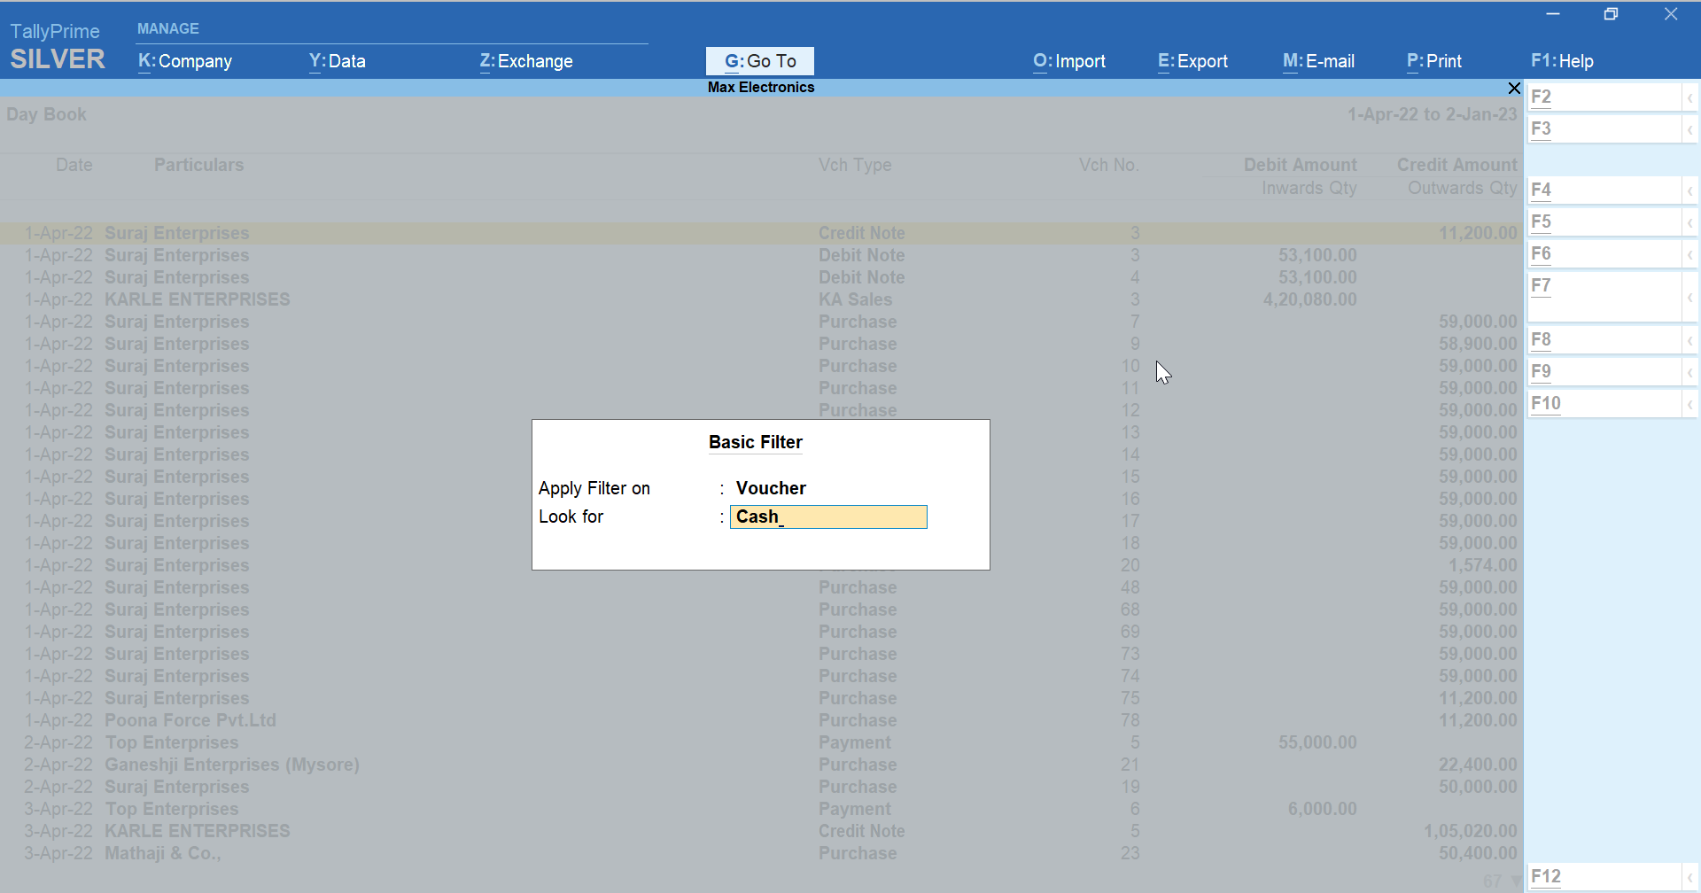Open the K: Company menu
Screen dimensions: 1701x893
183,61
